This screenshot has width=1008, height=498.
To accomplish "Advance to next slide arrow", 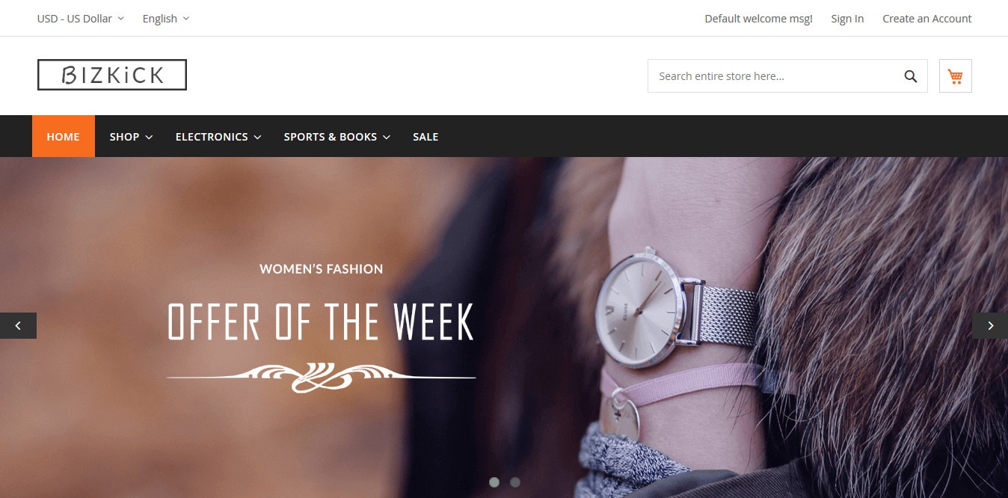I will [x=990, y=325].
